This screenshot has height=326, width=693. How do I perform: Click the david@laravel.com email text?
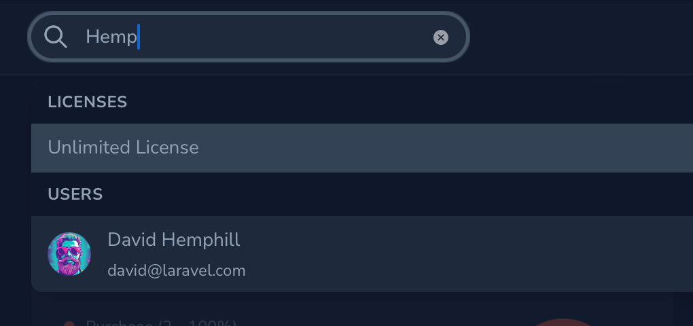177,270
